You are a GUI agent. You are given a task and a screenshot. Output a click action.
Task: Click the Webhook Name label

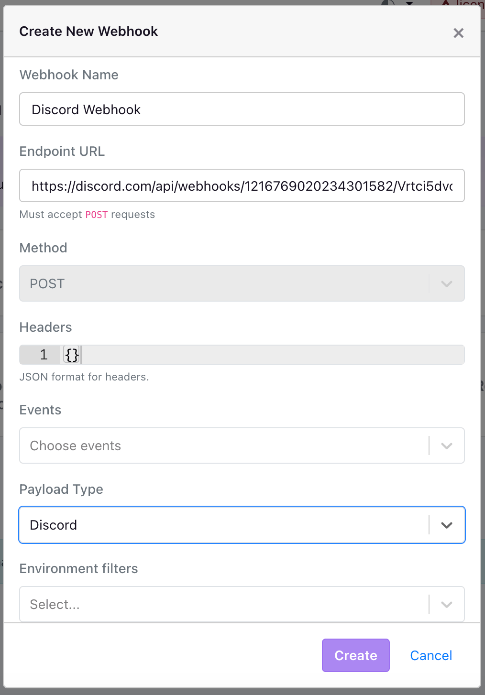point(69,75)
